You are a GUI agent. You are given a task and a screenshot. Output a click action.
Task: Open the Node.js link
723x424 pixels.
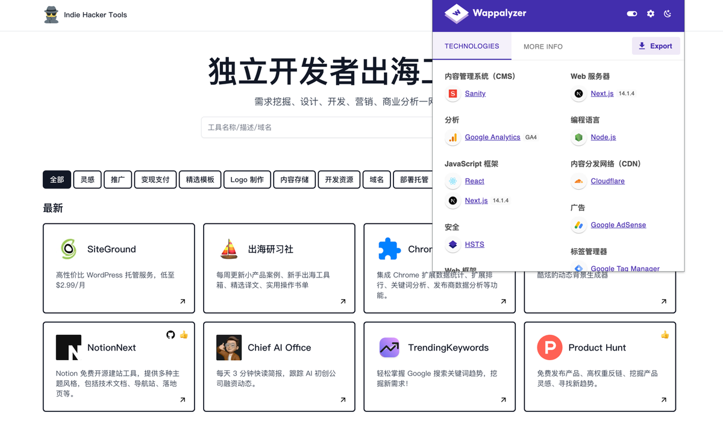603,137
